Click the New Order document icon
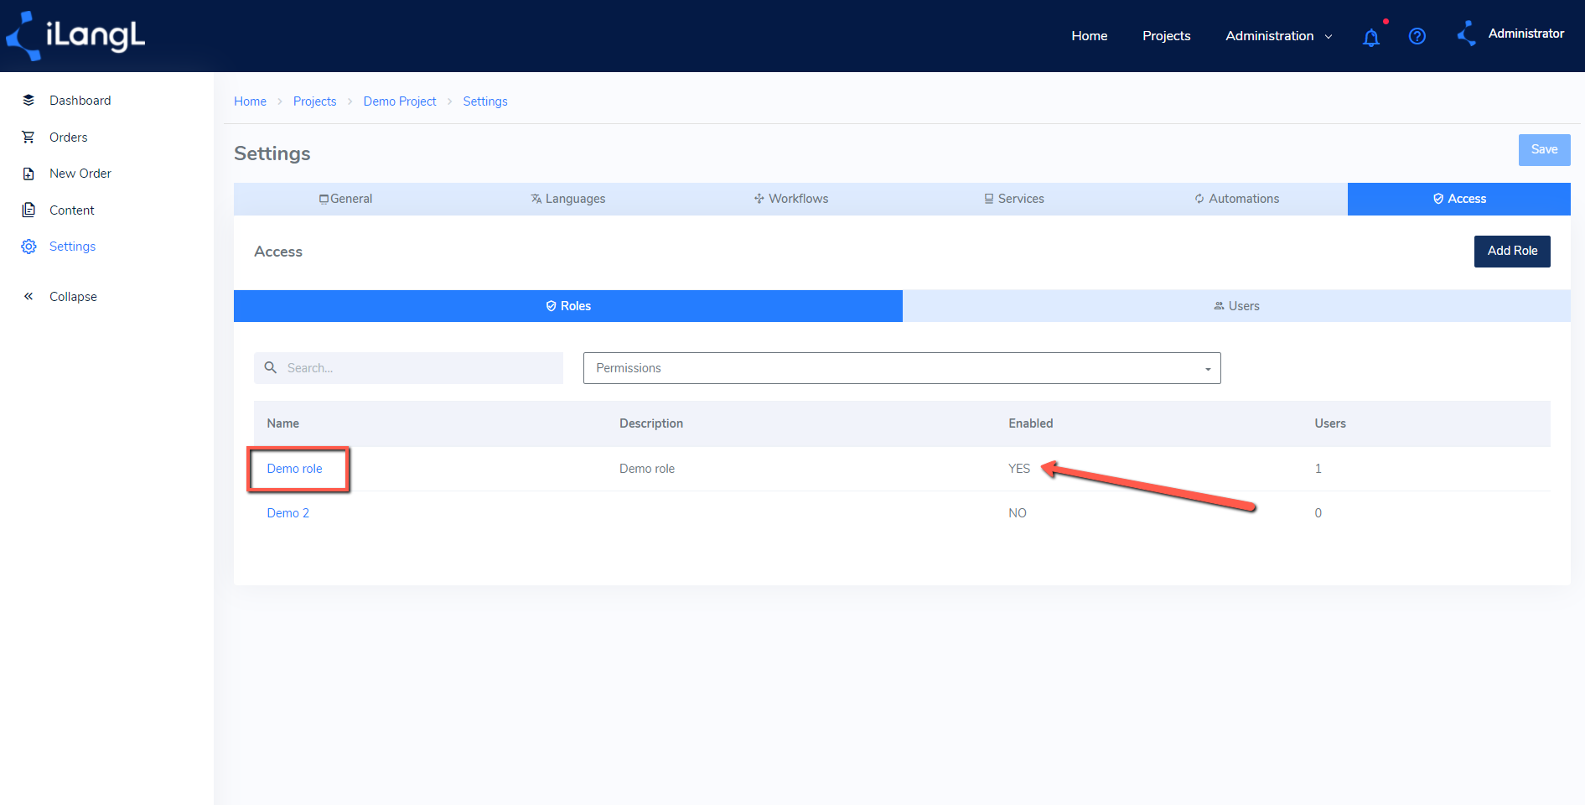The image size is (1585, 805). [x=28, y=174]
